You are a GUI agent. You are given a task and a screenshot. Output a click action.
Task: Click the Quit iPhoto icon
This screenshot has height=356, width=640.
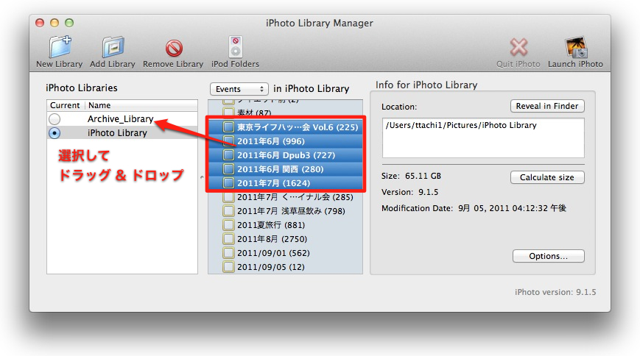click(x=518, y=47)
